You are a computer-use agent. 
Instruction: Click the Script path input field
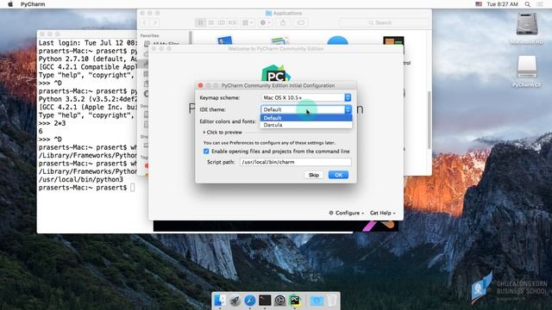[x=296, y=162]
